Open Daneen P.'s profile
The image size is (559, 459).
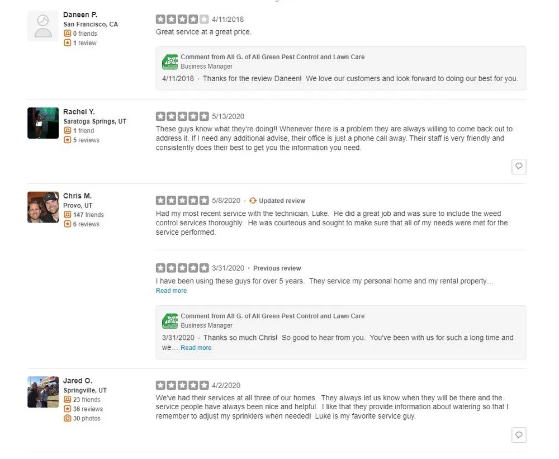(80, 15)
